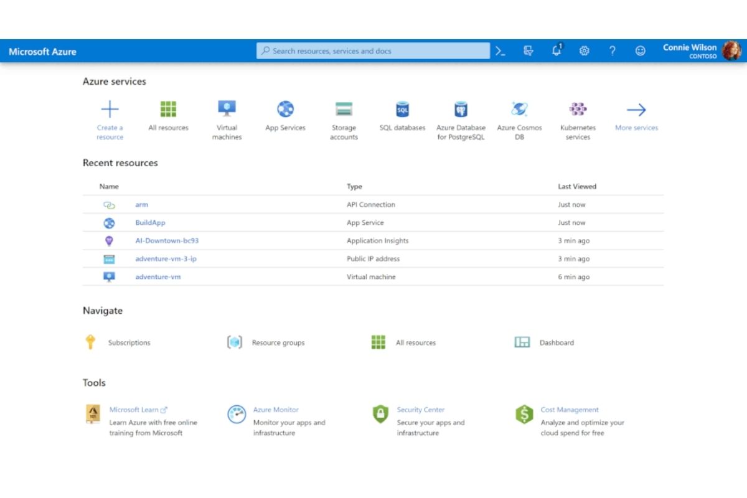This screenshot has width=747, height=498.
Task: Click the '6 min ago' last viewed cell
Action: [574, 277]
